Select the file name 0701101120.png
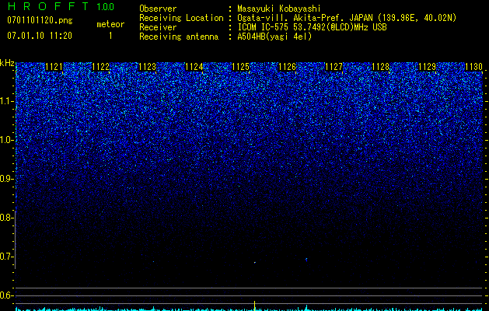489x311 pixels. point(40,21)
